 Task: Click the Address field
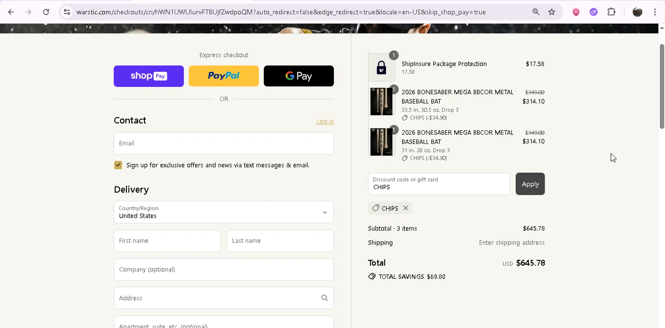(223, 298)
